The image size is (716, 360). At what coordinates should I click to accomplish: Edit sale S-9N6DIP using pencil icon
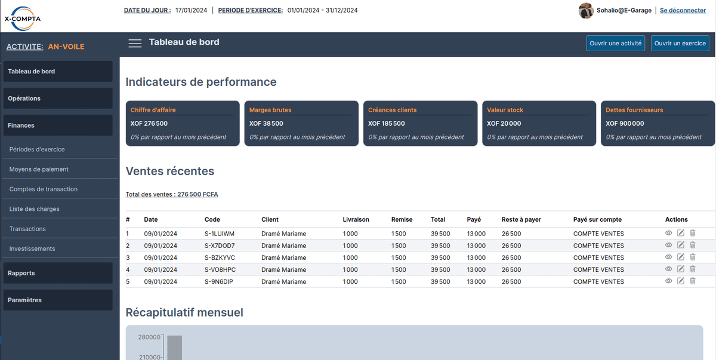pyautogui.click(x=681, y=281)
